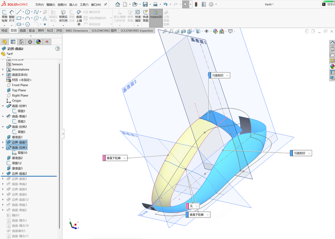Select 草图12 in the feature tree

pos(17,163)
